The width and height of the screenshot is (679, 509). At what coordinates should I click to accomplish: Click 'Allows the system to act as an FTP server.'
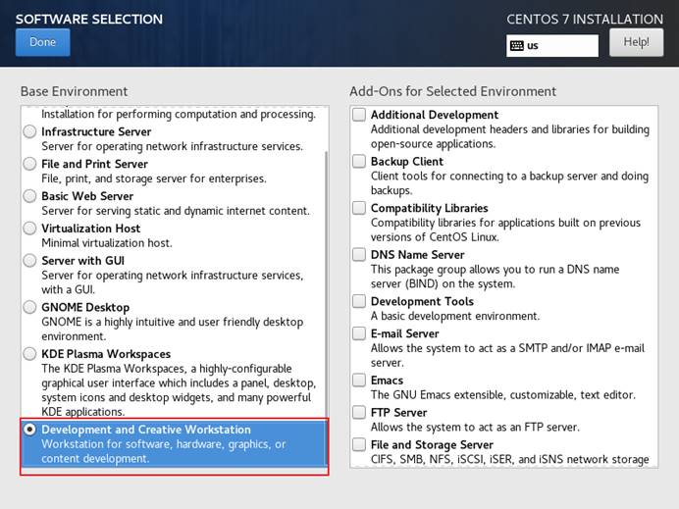pos(475,428)
